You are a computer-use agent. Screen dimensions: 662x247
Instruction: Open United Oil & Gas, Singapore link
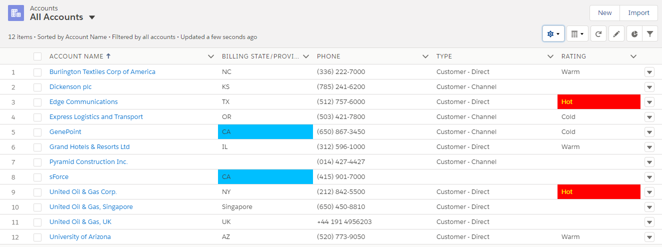[x=91, y=206]
